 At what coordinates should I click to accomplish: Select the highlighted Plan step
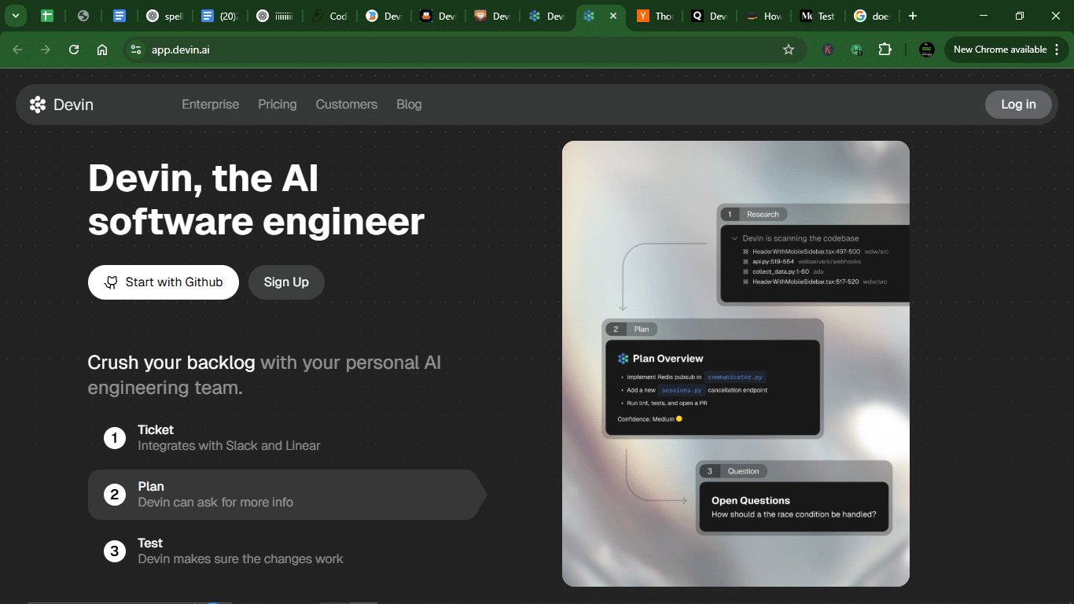(x=288, y=495)
